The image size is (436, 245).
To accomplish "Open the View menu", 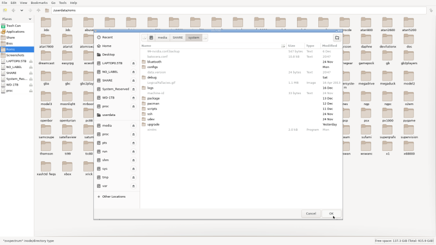I will pos(23,3).
